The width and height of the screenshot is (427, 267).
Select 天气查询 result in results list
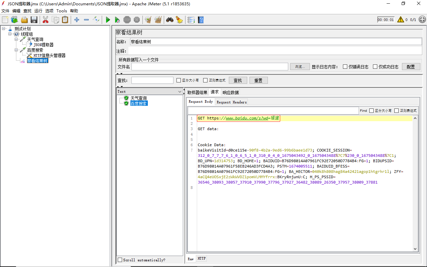coord(138,98)
